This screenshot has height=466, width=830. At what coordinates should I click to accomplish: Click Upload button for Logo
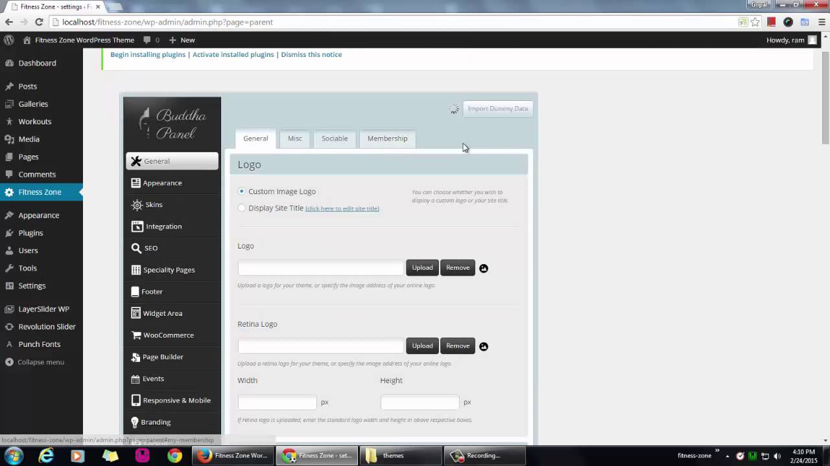(422, 268)
